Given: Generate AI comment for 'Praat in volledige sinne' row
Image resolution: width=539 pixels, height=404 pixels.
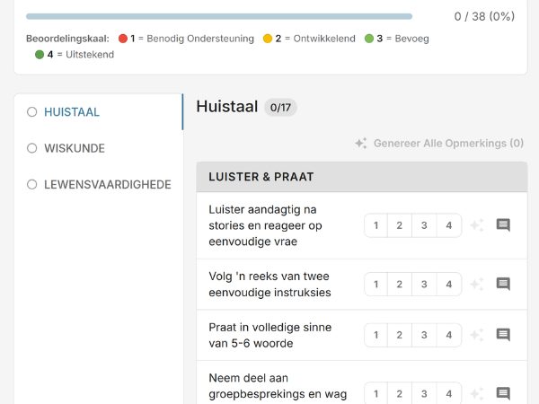Looking at the screenshot, I should coord(477,335).
